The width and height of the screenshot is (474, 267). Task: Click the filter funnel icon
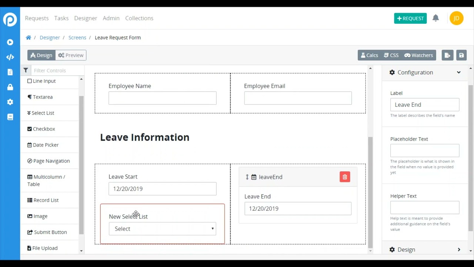coord(26,70)
